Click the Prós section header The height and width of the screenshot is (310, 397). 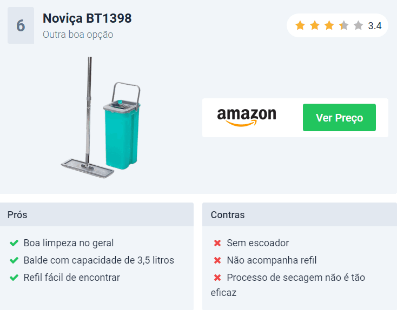click(97, 214)
